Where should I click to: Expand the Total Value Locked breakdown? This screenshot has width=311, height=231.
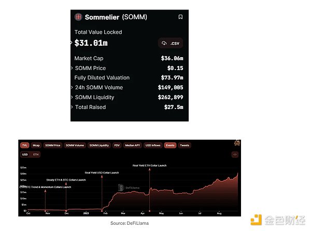72,43
